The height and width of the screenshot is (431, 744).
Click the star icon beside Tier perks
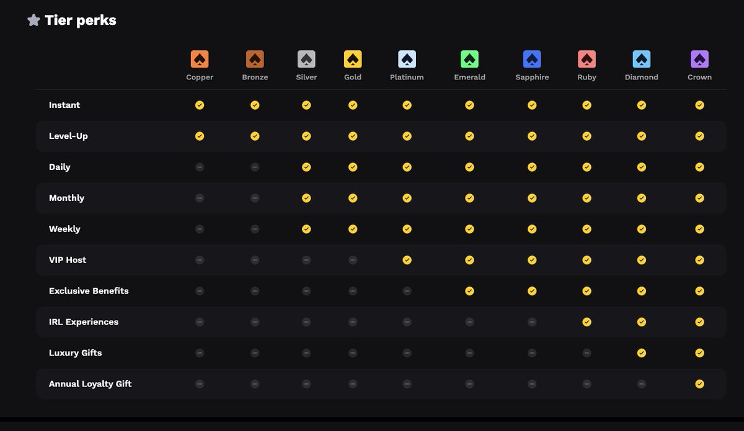pos(33,20)
